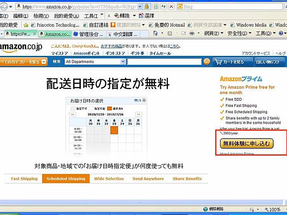Viewport: 287px width, 215px height.
Task: Close the first https://w... browser tab
Action: tap(34, 34)
